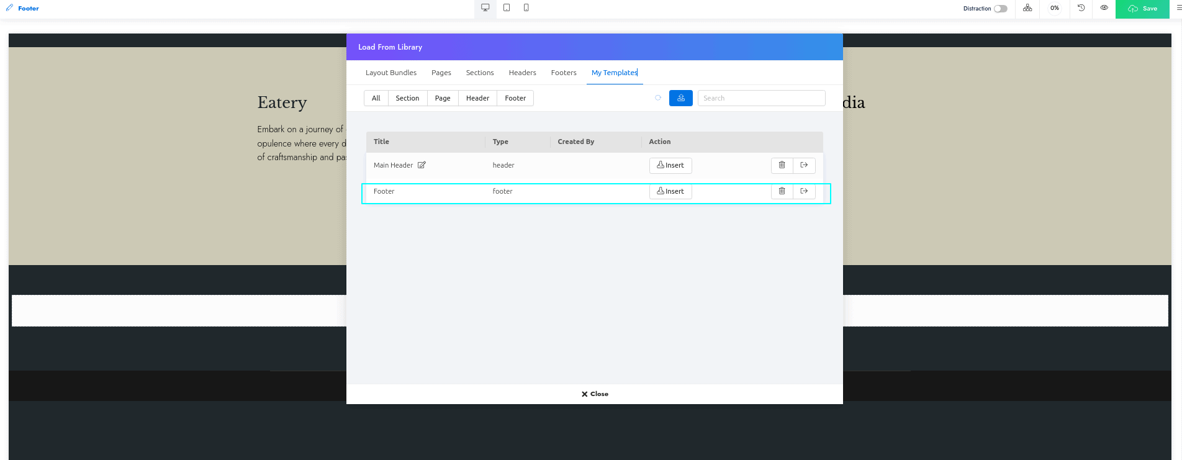1182x460 pixels.
Task: Click the Created By column header
Action: tap(576, 142)
